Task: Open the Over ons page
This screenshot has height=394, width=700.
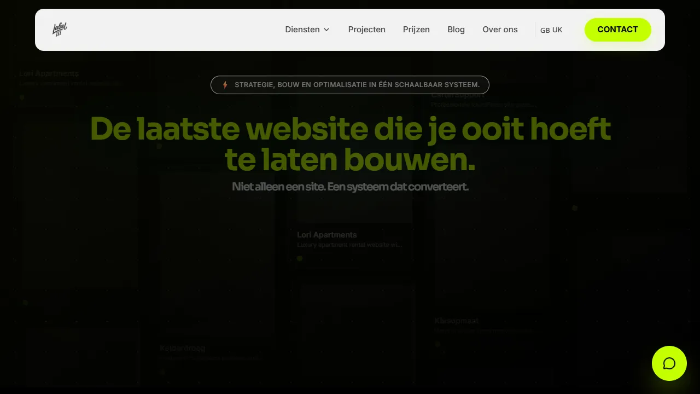Action: (x=499, y=30)
